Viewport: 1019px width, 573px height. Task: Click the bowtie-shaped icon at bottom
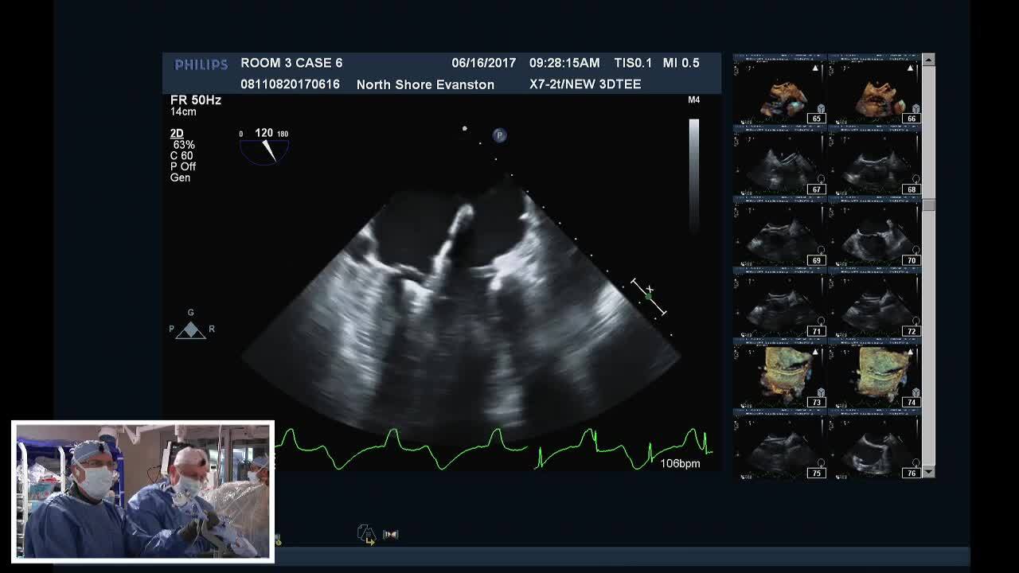pos(390,534)
